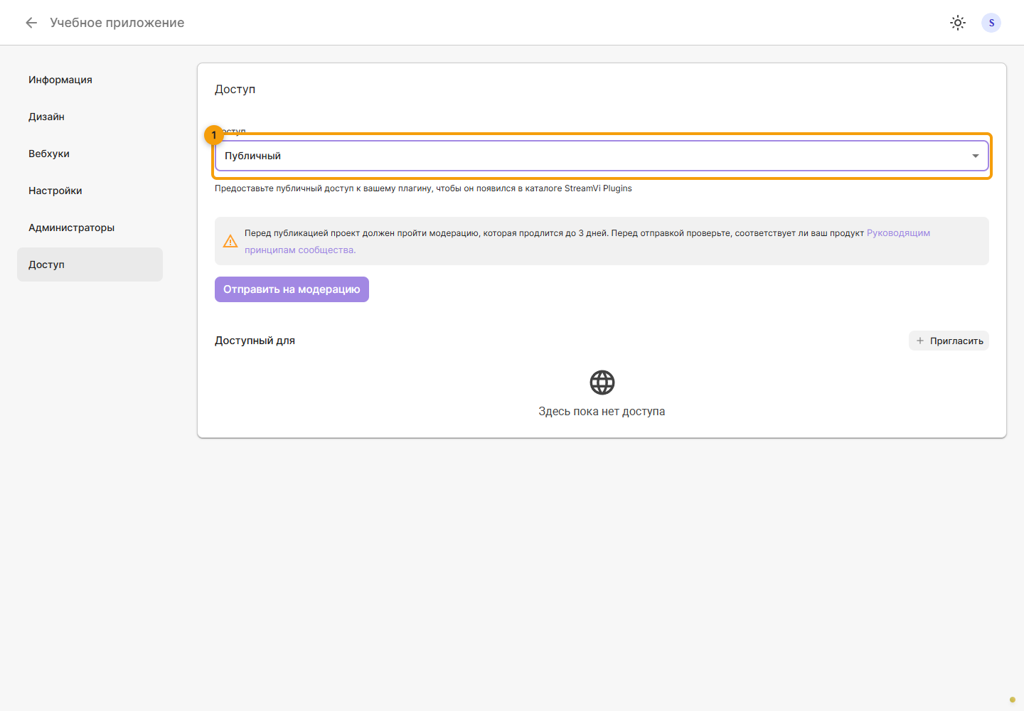The width and height of the screenshot is (1024, 711).
Task: Click the warning triangle icon
Action: click(230, 241)
